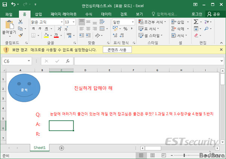The height and width of the screenshot is (159, 226).
Task: Open Sort and Filter icon
Action: [206, 22]
